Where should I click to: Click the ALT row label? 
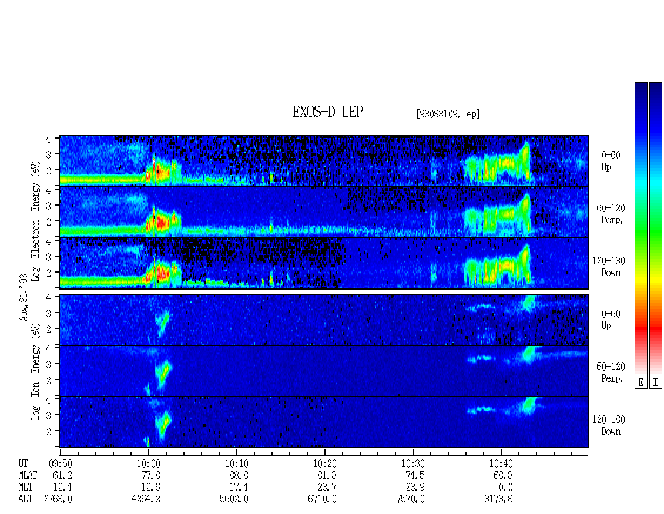[x=25, y=499]
